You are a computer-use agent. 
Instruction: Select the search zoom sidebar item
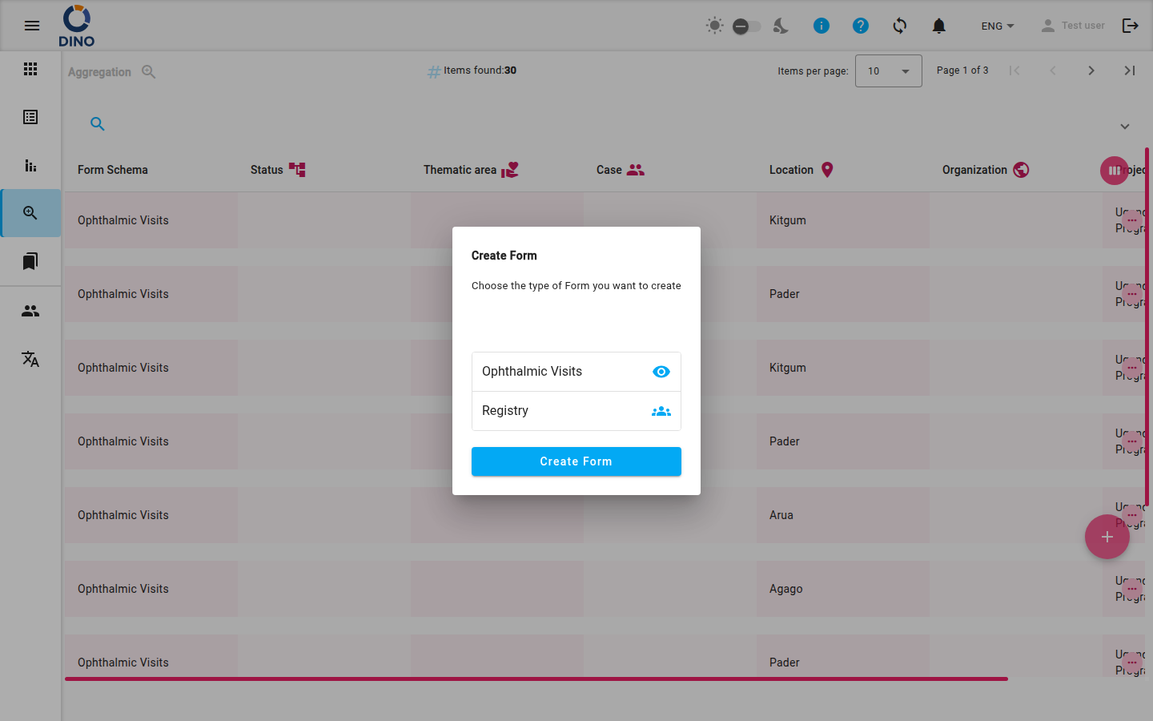pos(30,213)
